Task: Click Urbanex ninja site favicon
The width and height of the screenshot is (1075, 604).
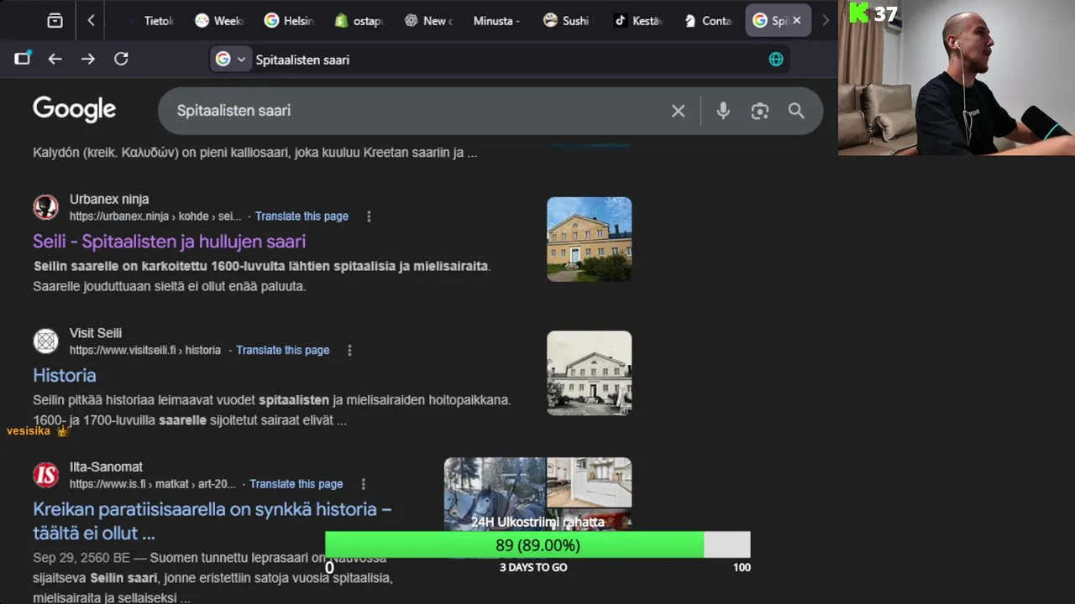Action: 46,206
